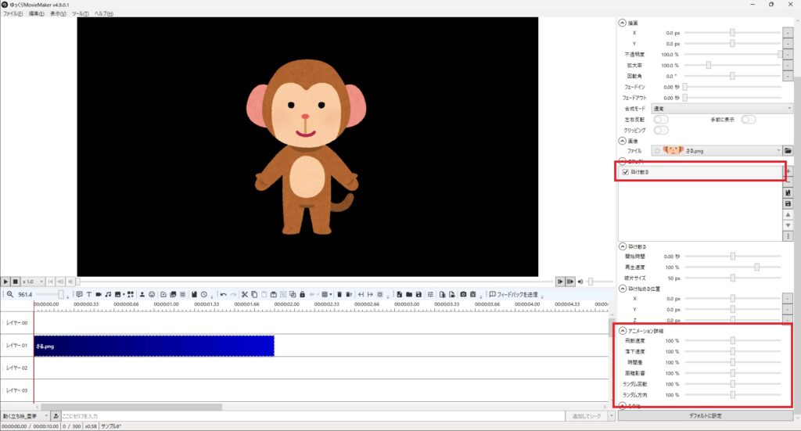
Task: Click animation button beside drawing X slider
Action: 788,33
